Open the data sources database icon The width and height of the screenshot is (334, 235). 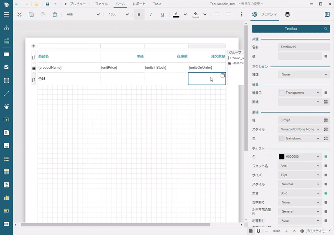287,14
